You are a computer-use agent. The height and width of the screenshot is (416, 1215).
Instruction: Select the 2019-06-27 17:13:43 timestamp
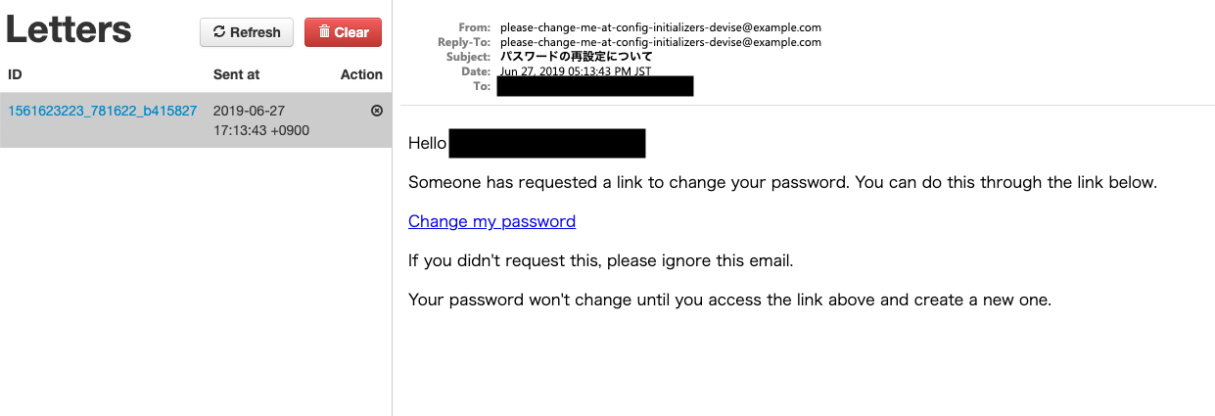tap(261, 120)
